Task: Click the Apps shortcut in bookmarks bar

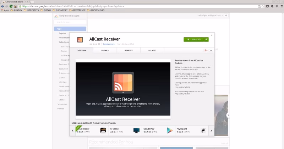Action: point(5,10)
